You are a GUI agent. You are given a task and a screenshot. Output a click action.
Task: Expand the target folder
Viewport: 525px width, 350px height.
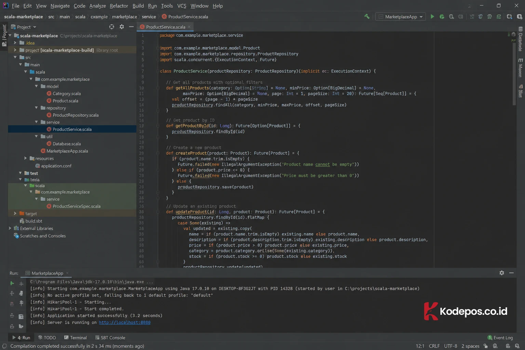(15, 213)
